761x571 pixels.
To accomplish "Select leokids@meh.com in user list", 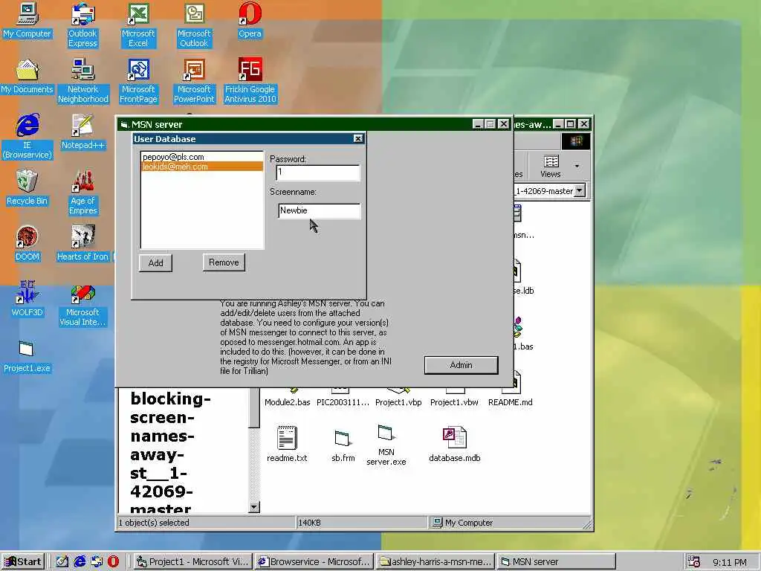I will (x=201, y=167).
